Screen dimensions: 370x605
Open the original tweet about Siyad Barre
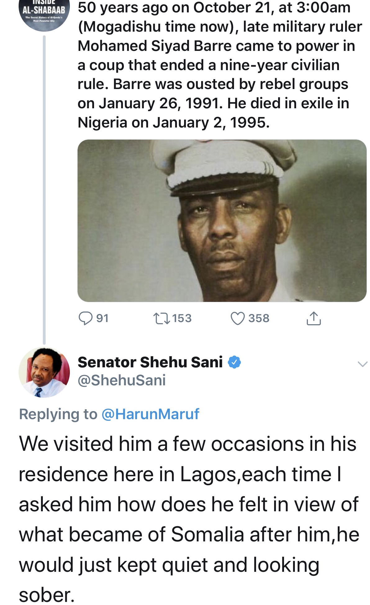point(217,65)
